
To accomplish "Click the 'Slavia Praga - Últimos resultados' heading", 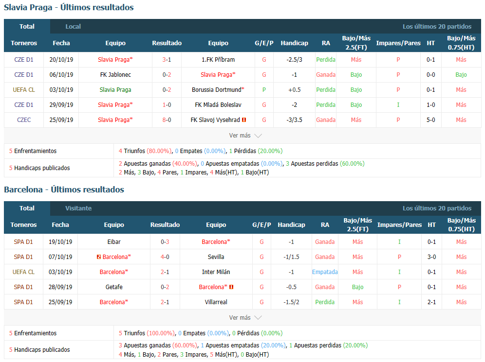I will (x=69, y=7).
